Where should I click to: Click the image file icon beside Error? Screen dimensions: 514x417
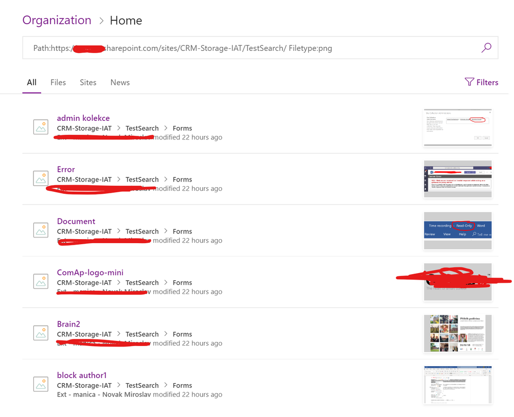coord(41,178)
